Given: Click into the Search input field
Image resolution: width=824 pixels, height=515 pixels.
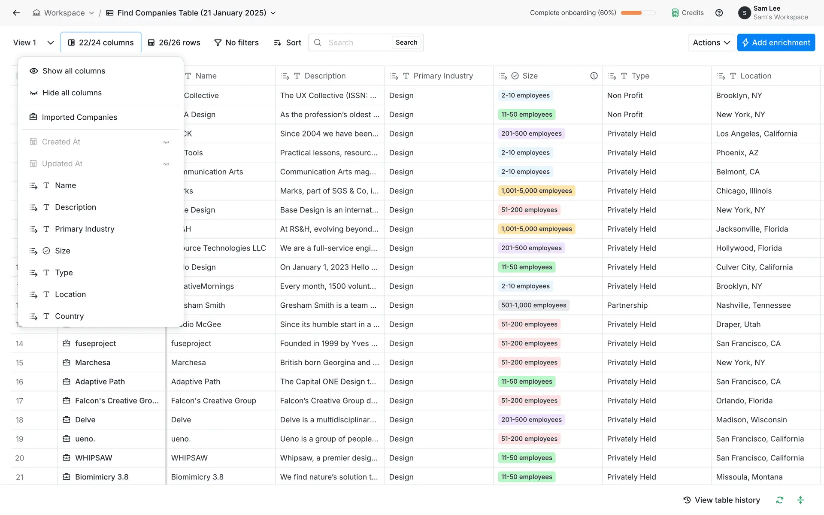Looking at the screenshot, I should [356, 42].
